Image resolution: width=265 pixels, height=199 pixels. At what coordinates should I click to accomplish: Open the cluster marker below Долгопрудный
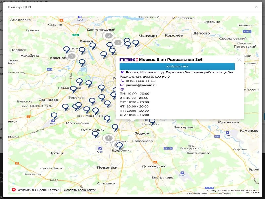[109, 36]
